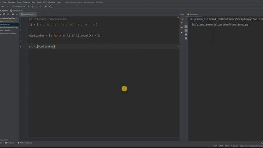The height and width of the screenshot is (148, 263).
Task: Click the up stack trace arrow in Run panel
Action: pos(186,19)
